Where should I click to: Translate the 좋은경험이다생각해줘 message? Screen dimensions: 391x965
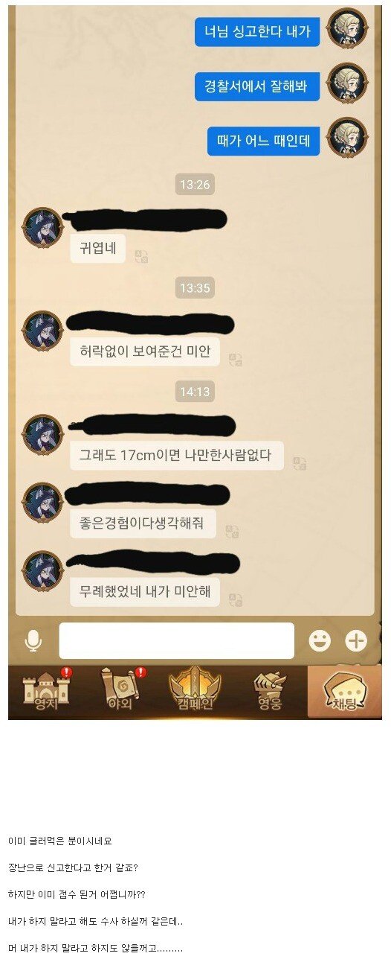232,532
